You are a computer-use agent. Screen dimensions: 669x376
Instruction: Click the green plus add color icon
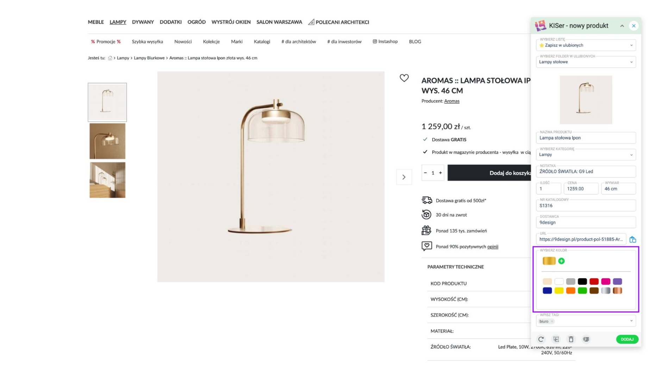coord(561,261)
